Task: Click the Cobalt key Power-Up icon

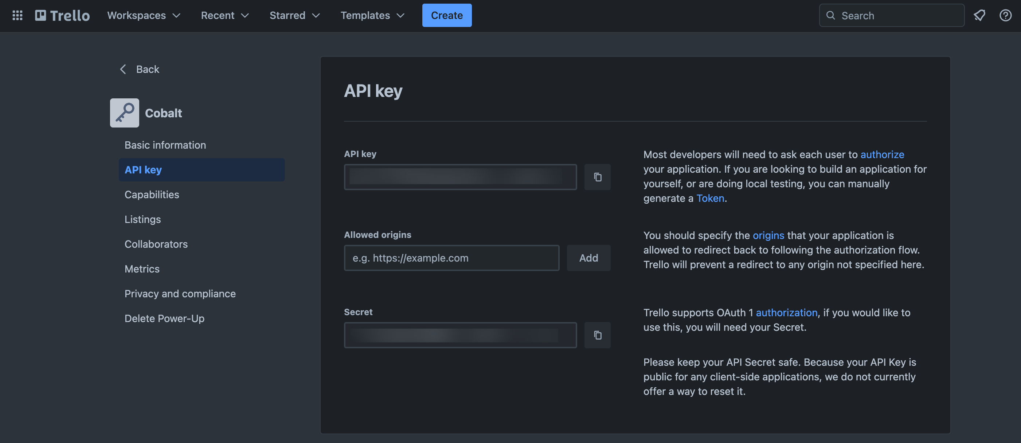Action: tap(125, 113)
